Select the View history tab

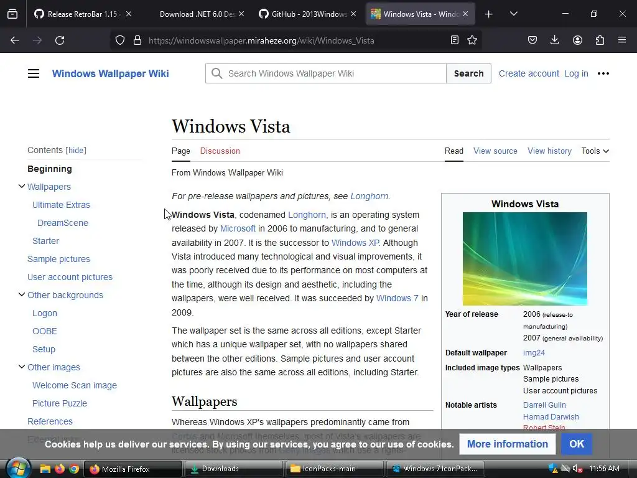tap(549, 151)
